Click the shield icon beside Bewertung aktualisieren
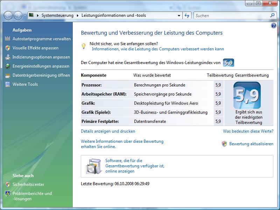The image size is (280, 210). click(224, 144)
